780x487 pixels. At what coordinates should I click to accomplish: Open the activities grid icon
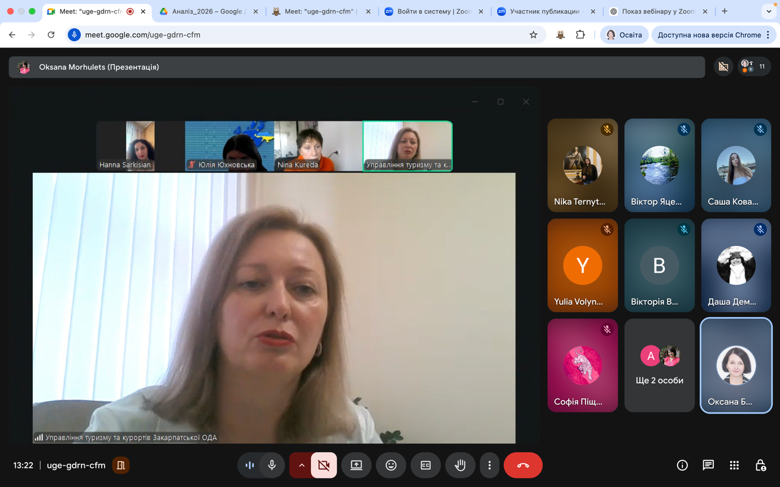(x=734, y=466)
